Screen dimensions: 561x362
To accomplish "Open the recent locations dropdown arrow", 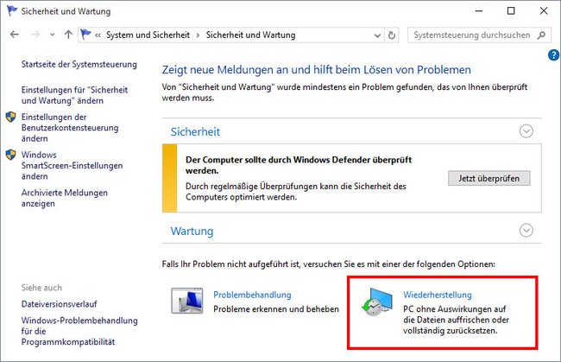I will pyautogui.click(x=53, y=35).
